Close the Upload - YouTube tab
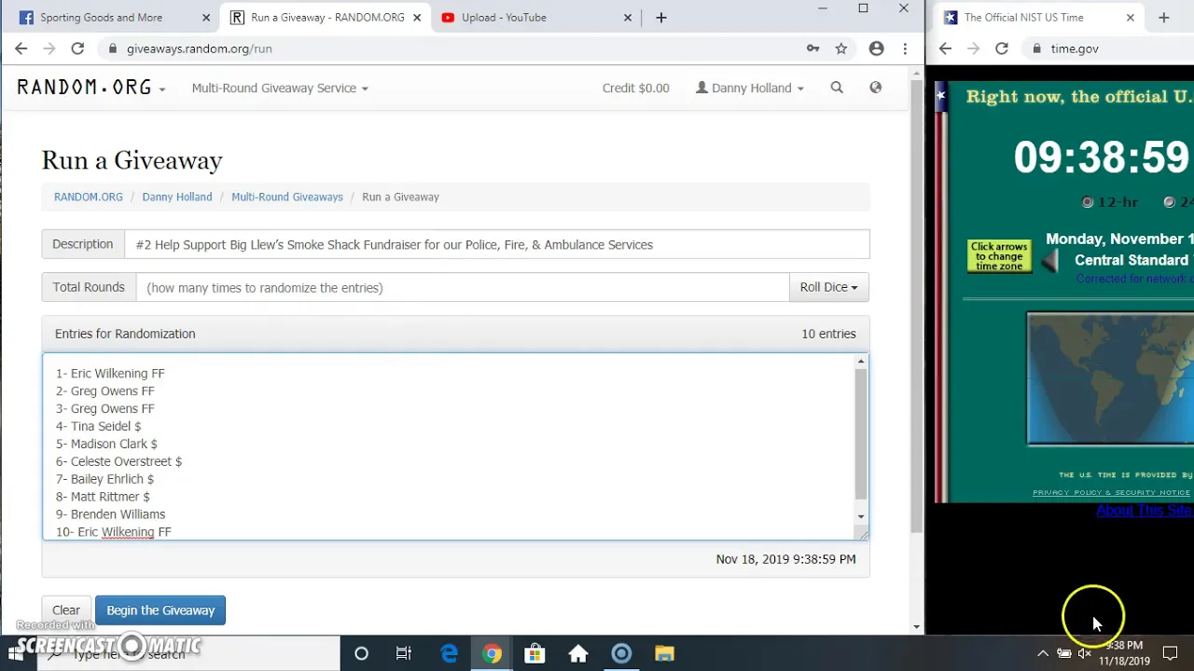The image size is (1194, 671). coord(628,18)
